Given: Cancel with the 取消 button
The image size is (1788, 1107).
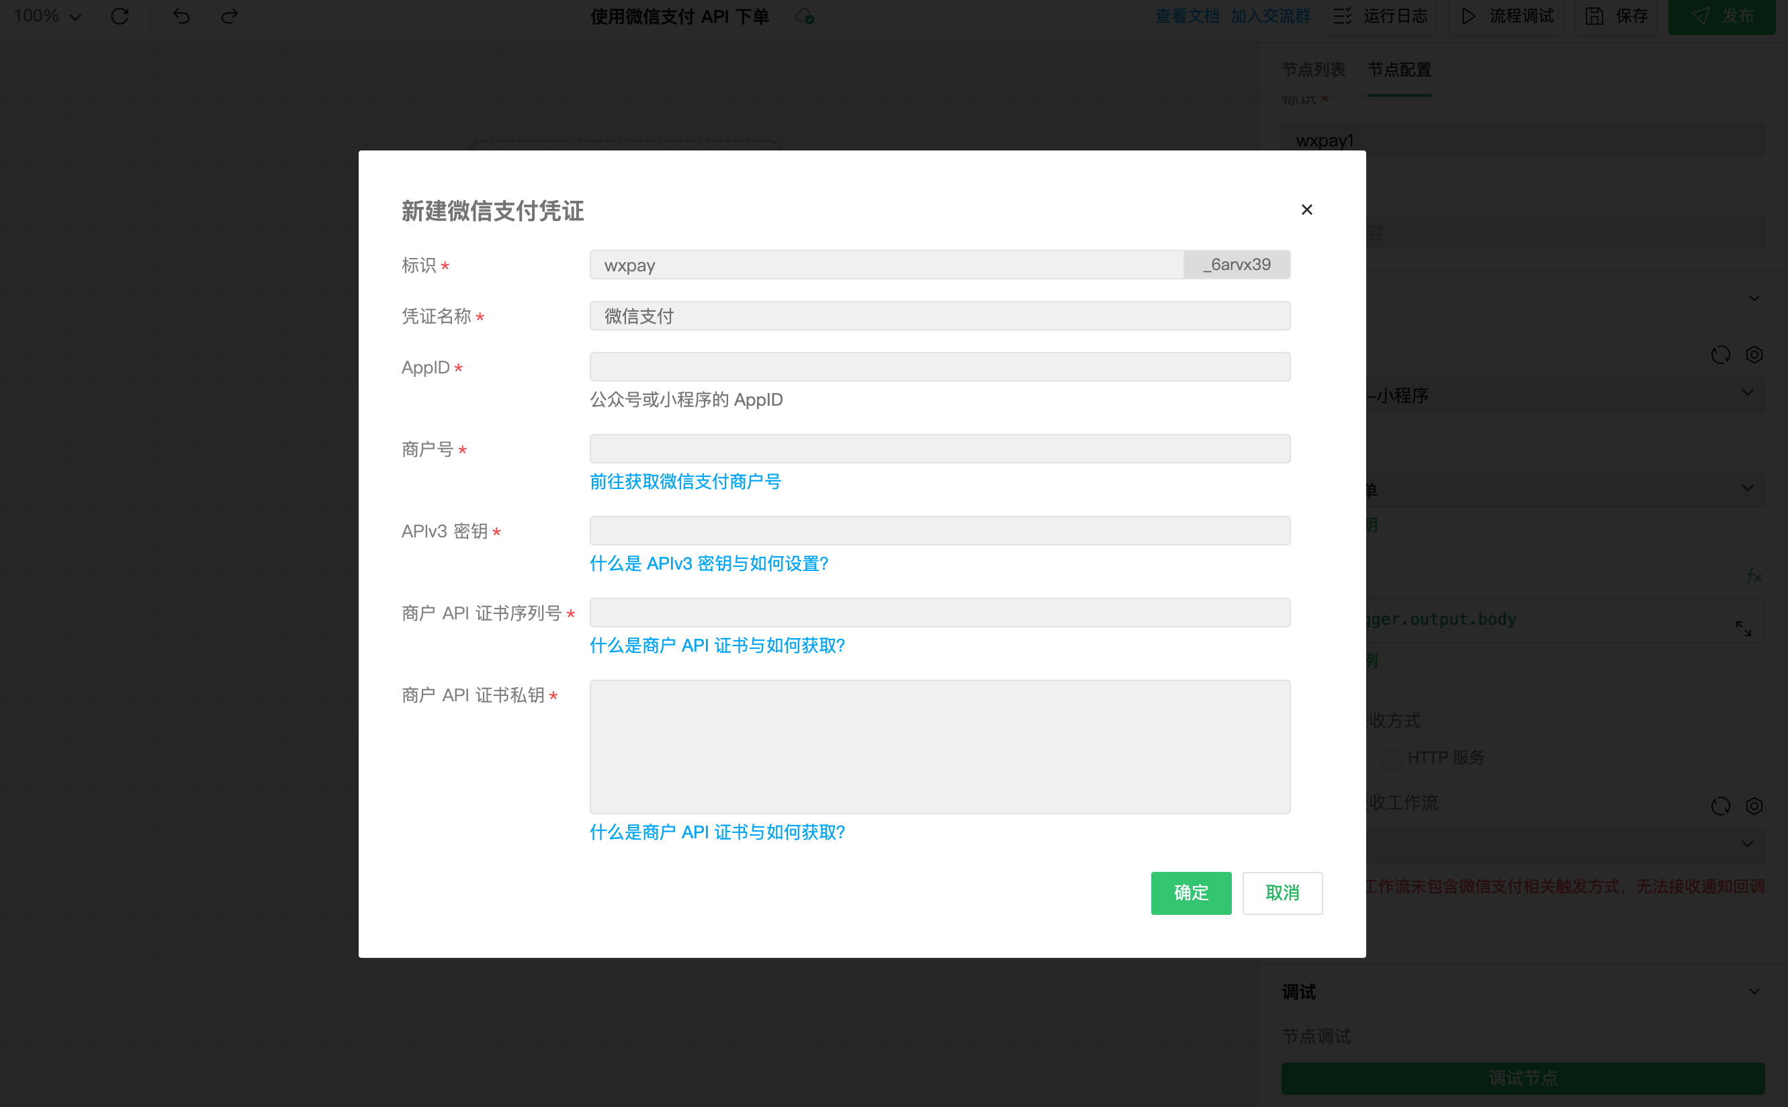Looking at the screenshot, I should coord(1282,893).
